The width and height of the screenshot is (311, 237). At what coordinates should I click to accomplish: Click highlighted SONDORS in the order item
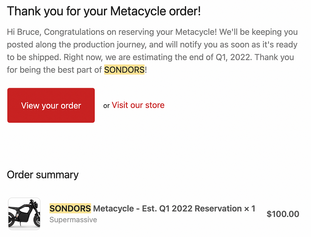(x=70, y=208)
